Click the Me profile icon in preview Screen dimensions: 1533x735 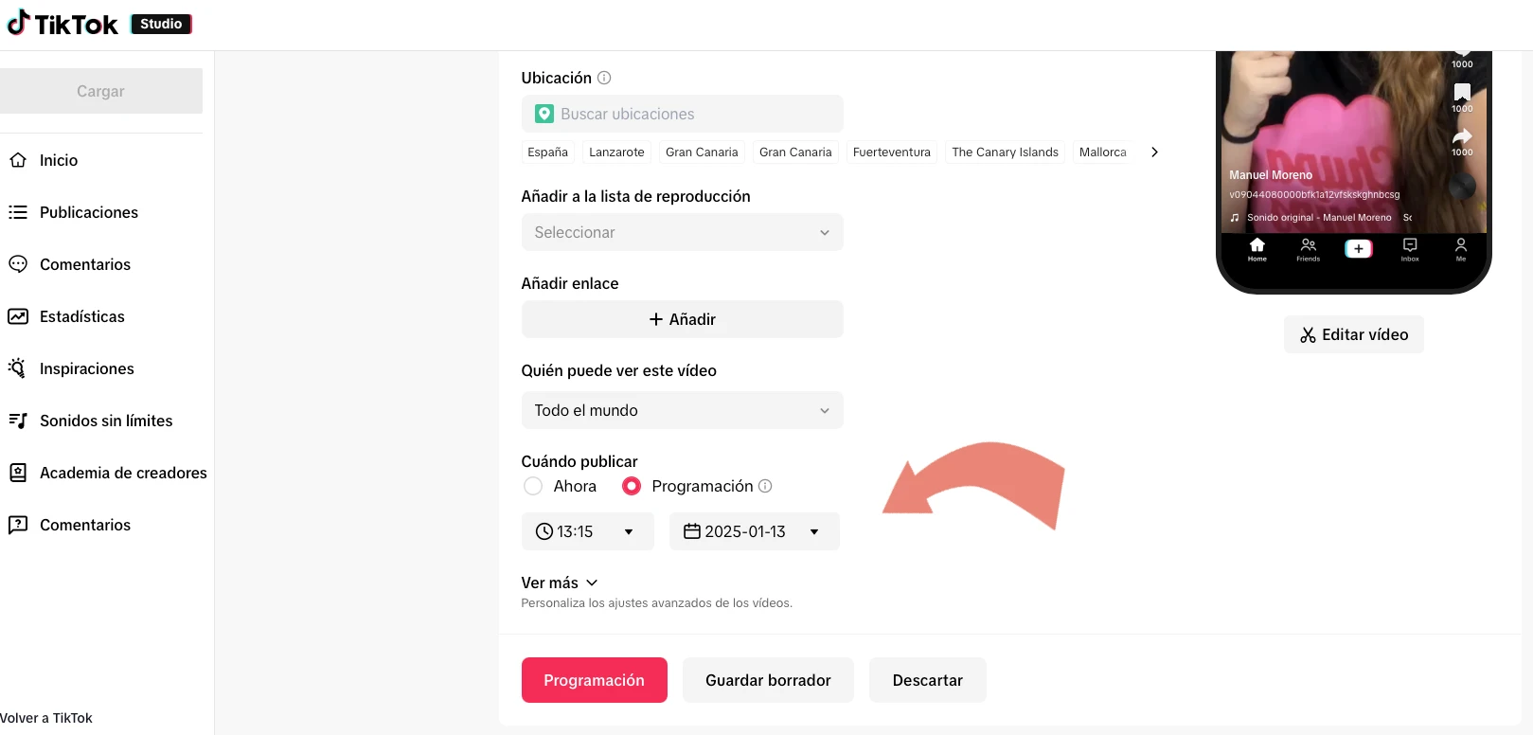[x=1461, y=245]
